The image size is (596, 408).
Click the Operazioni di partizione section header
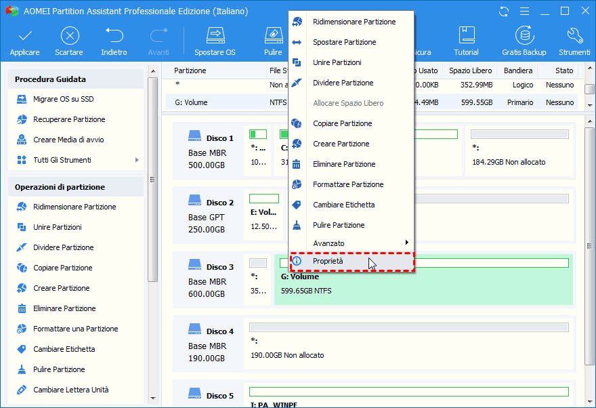point(76,187)
